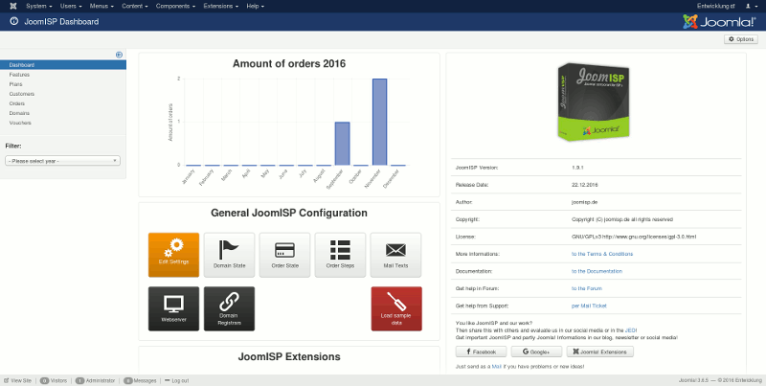Open Mail Texts envelope tile
This screenshot has width=766, height=386.
[395, 255]
